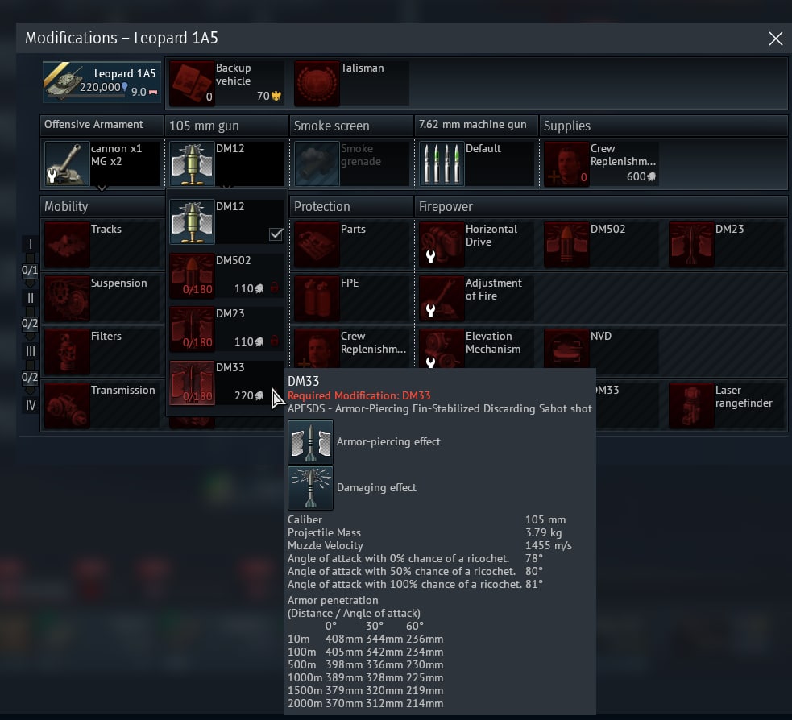Viewport: 792px width, 720px height.
Task: Click the Muzzle Velocity 1455 m/s value
Action: tap(549, 546)
